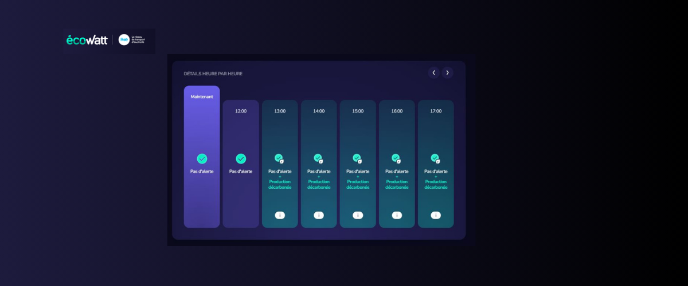Viewport: 688px width, 286px height.
Task: Click the 13:00 checkmark leaf icon
Action: coord(279,158)
